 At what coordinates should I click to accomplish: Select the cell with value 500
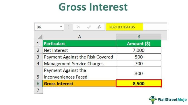point(138,57)
